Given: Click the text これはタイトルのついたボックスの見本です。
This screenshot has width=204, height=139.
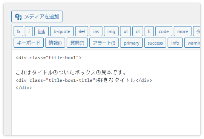Looking at the screenshot, I should click(x=71, y=73).
